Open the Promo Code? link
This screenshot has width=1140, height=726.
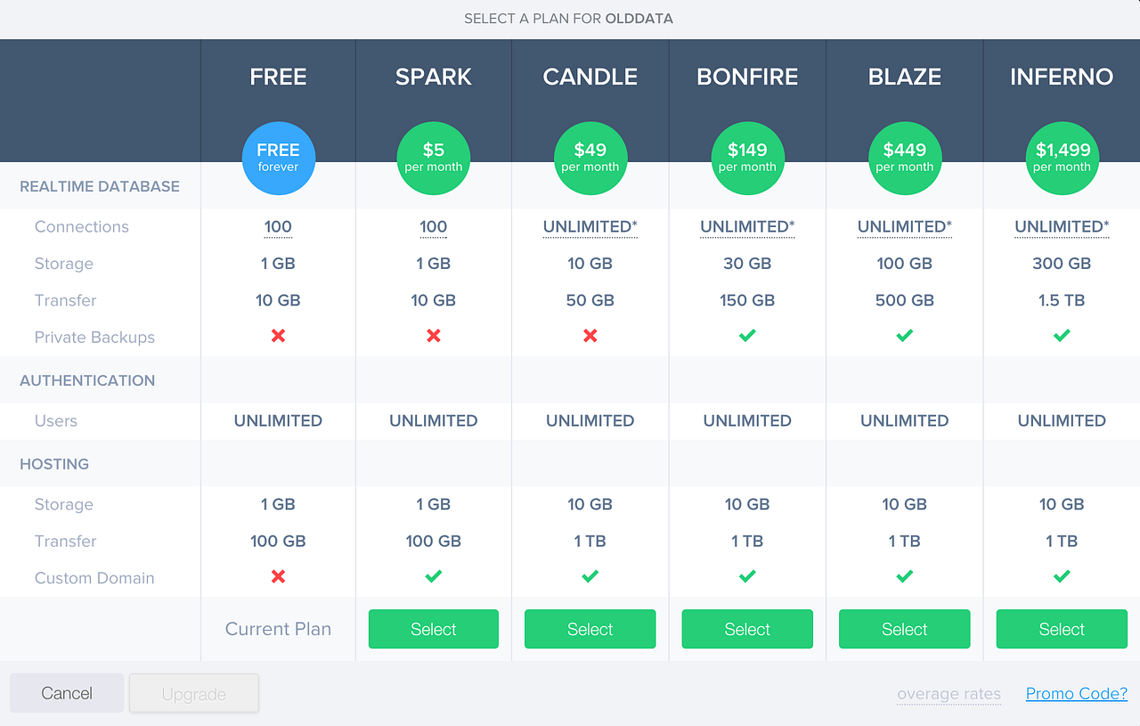[1076, 693]
